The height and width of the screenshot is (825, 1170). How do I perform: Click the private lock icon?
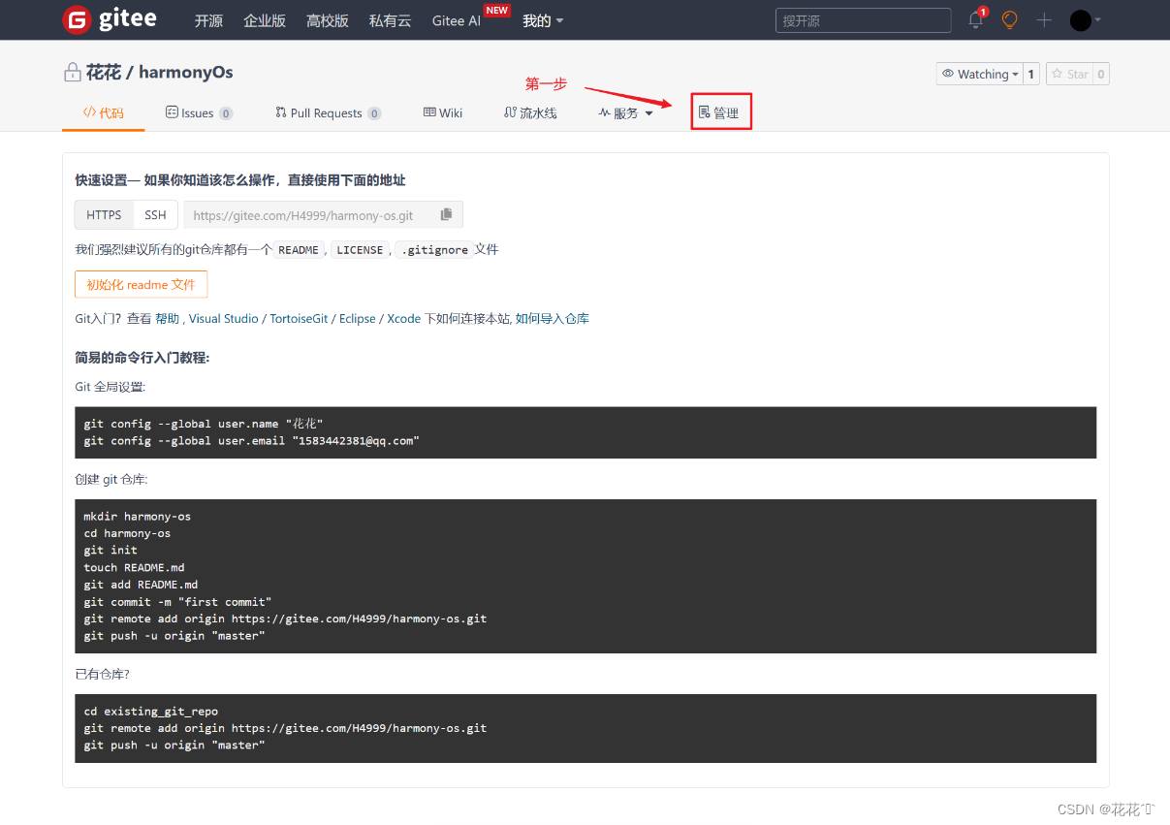[x=72, y=72]
